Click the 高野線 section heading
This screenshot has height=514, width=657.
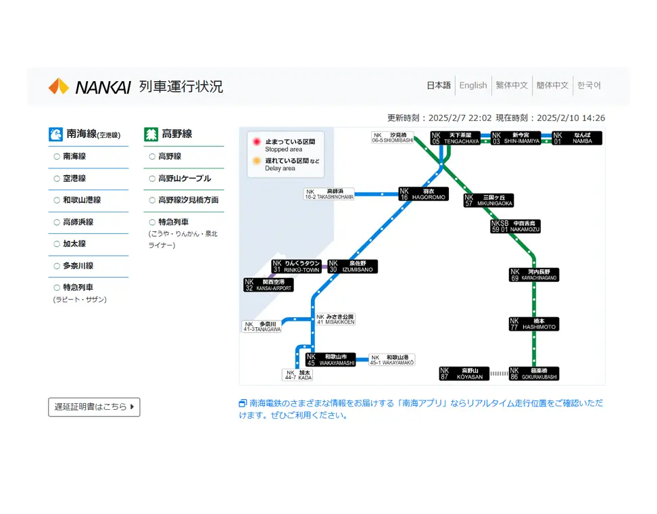tap(177, 134)
